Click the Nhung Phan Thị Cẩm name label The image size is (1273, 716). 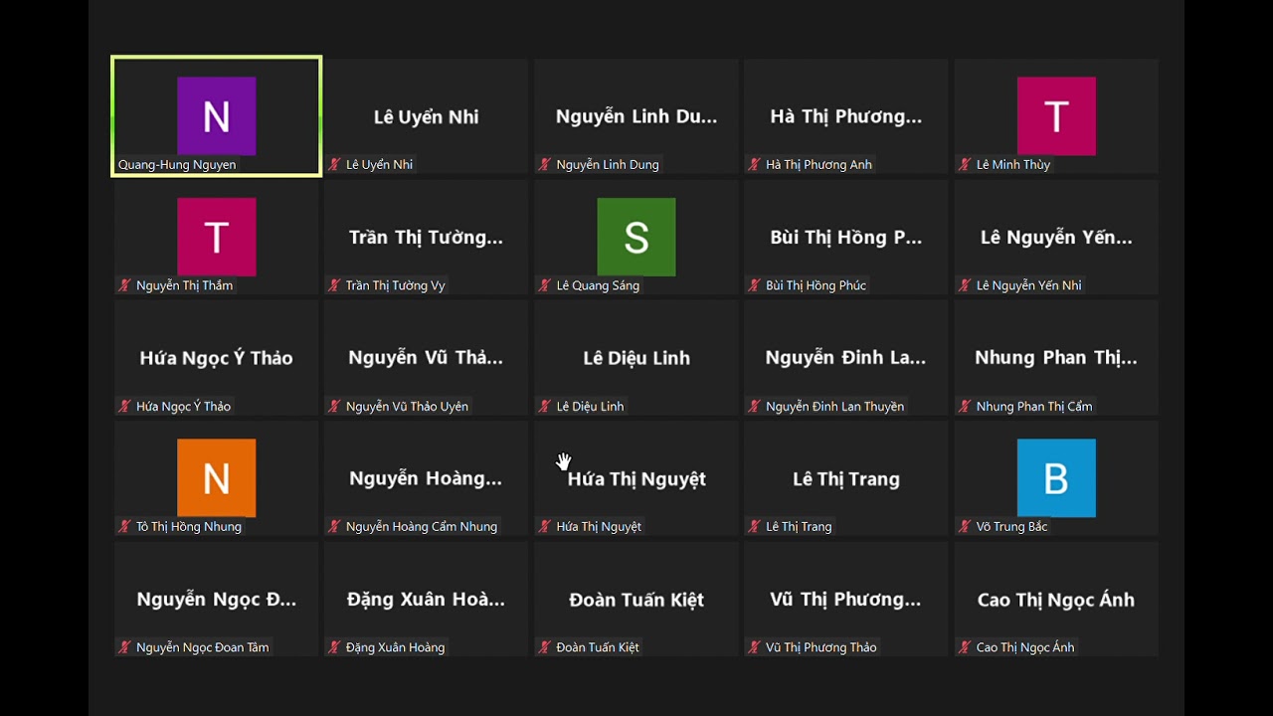[1034, 407]
